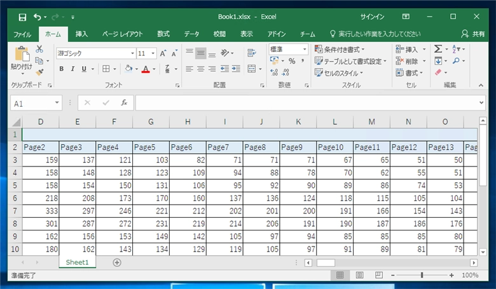Click the Paste clipboard icon
The width and height of the screenshot is (496, 289).
tap(22, 53)
